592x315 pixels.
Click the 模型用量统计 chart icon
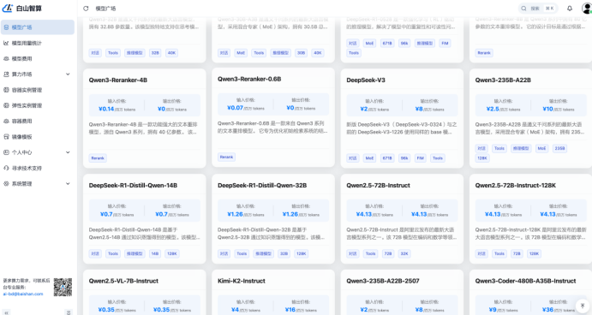6,43
